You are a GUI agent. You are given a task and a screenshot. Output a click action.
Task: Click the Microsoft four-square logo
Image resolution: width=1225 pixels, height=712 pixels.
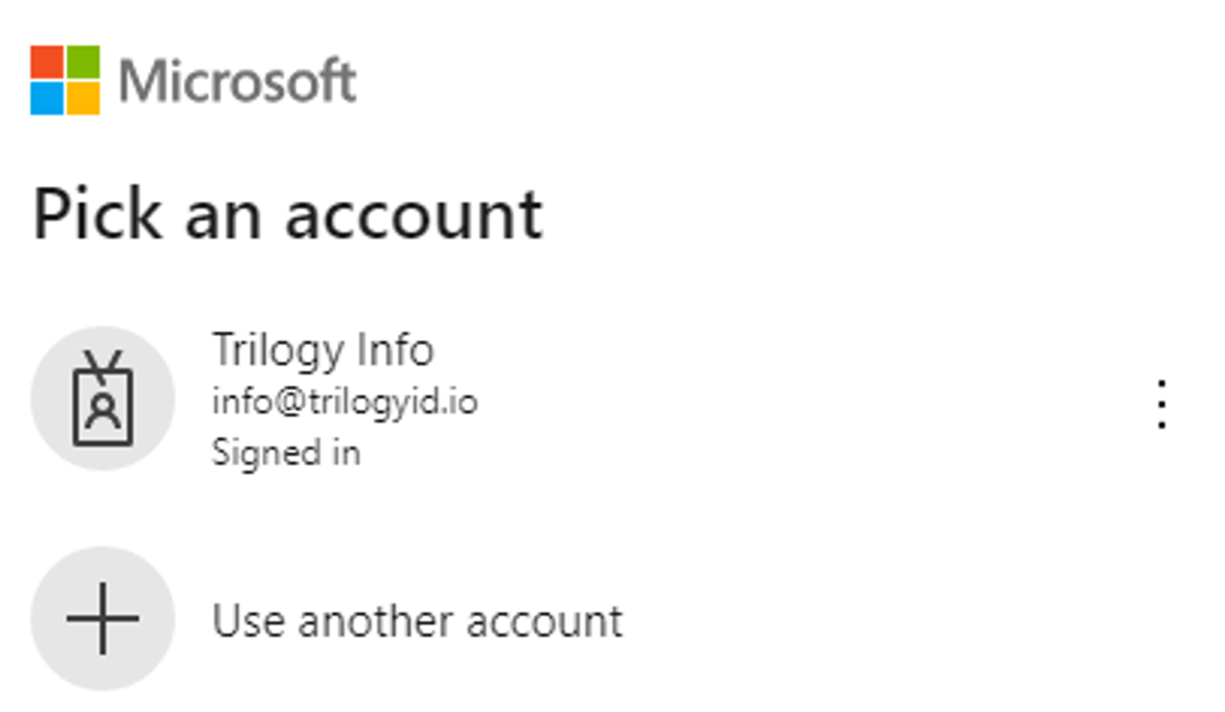(65, 80)
